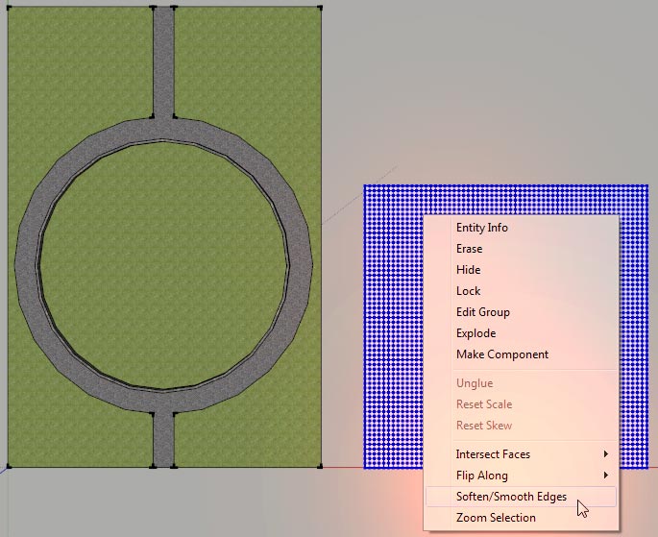This screenshot has height=537, width=658.
Task: Select Explode from the context menu
Action: click(x=475, y=333)
